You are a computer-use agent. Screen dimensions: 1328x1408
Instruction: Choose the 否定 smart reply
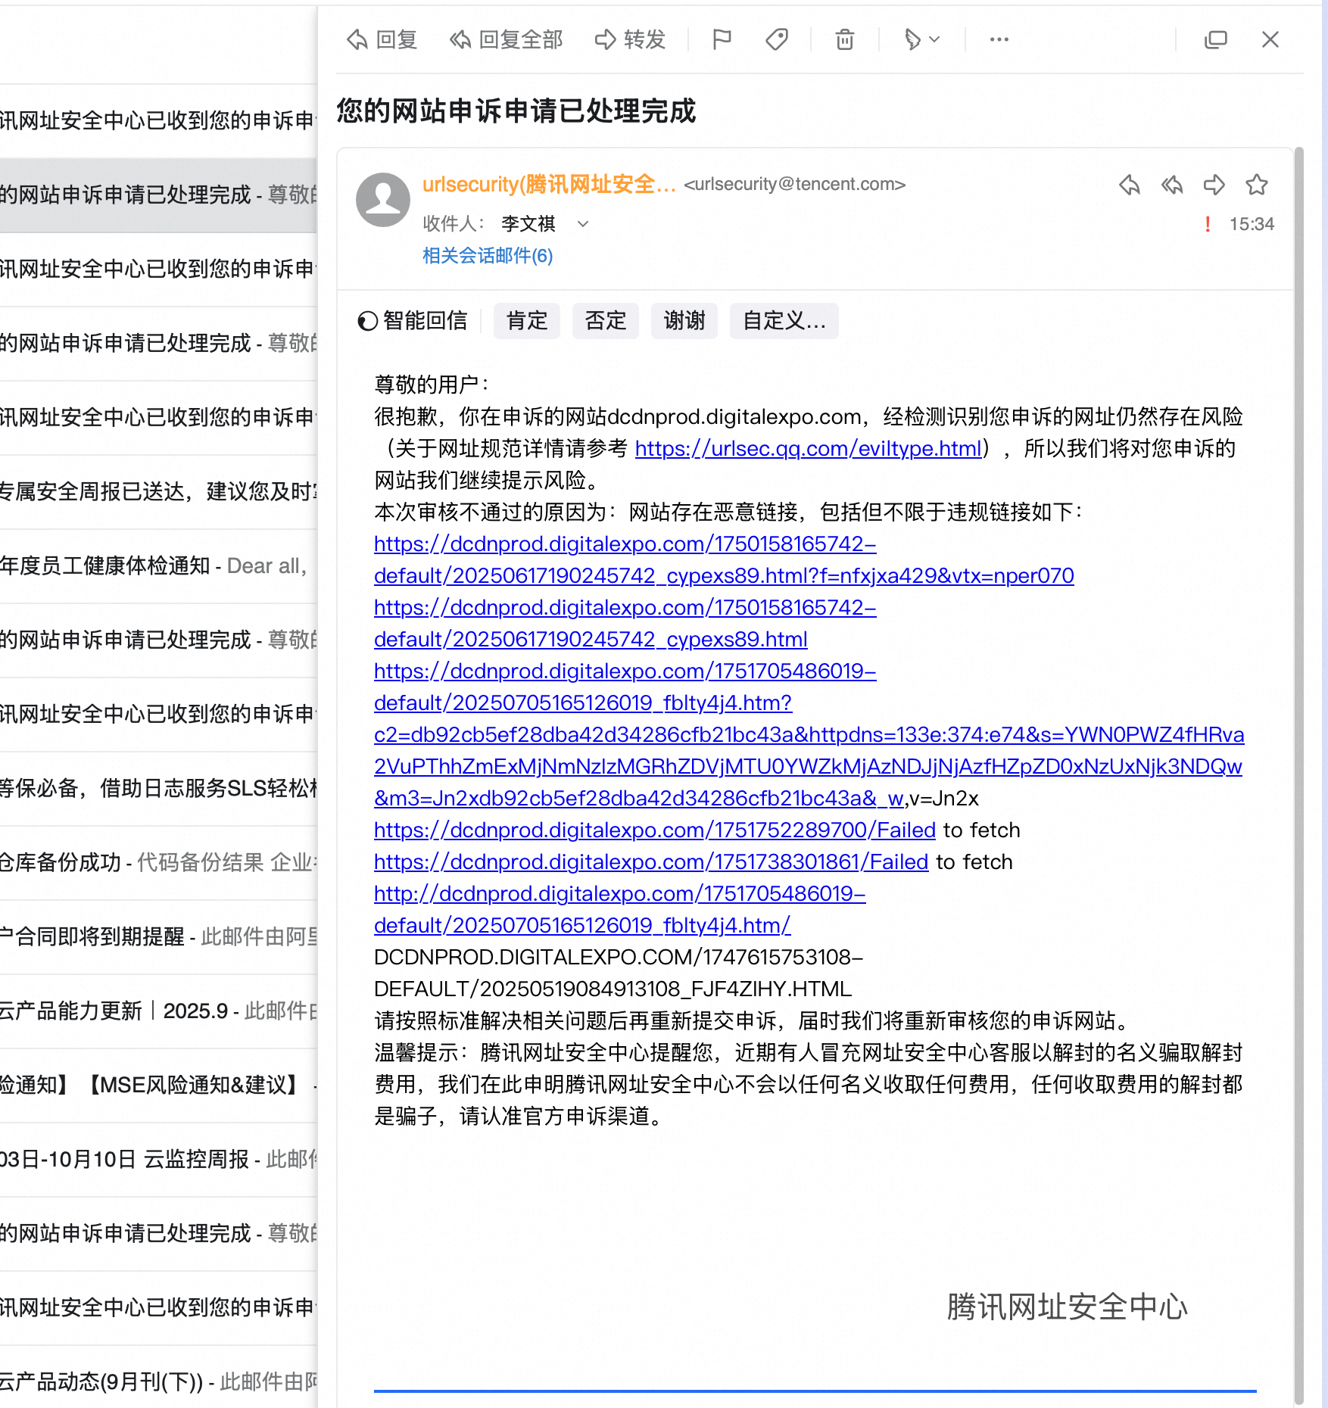pos(606,321)
